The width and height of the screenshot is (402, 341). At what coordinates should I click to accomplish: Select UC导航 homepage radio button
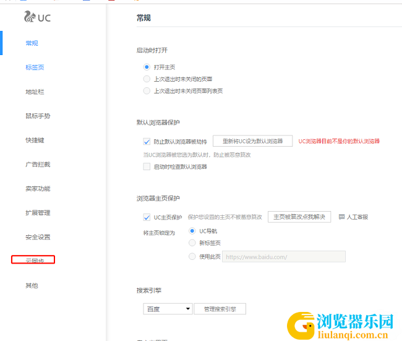click(192, 231)
